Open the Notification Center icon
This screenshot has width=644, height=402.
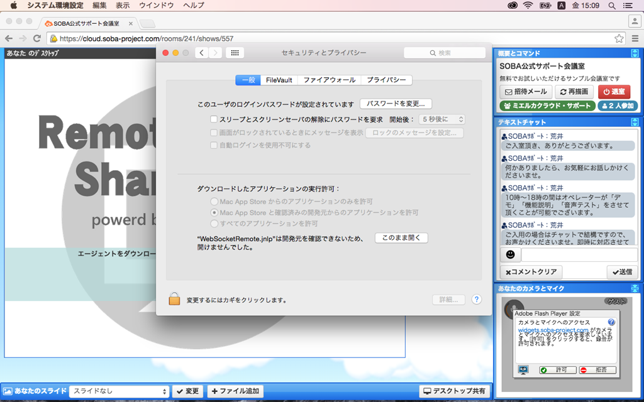628,5
